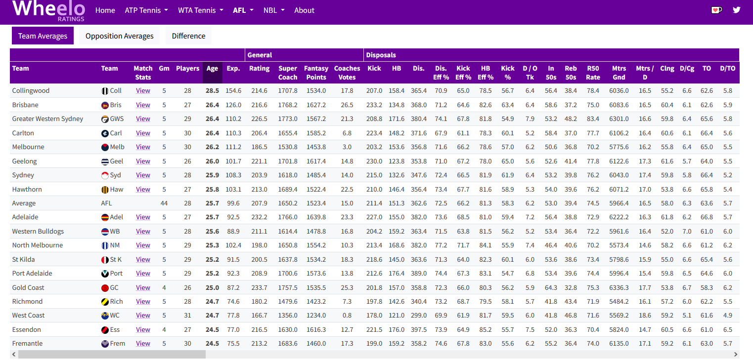View match stats for Geelong
This screenshot has width=753, height=361.
tap(143, 161)
